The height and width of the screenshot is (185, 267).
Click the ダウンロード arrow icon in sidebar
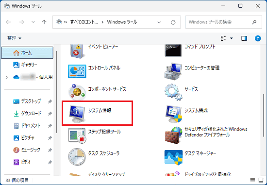point(16,114)
